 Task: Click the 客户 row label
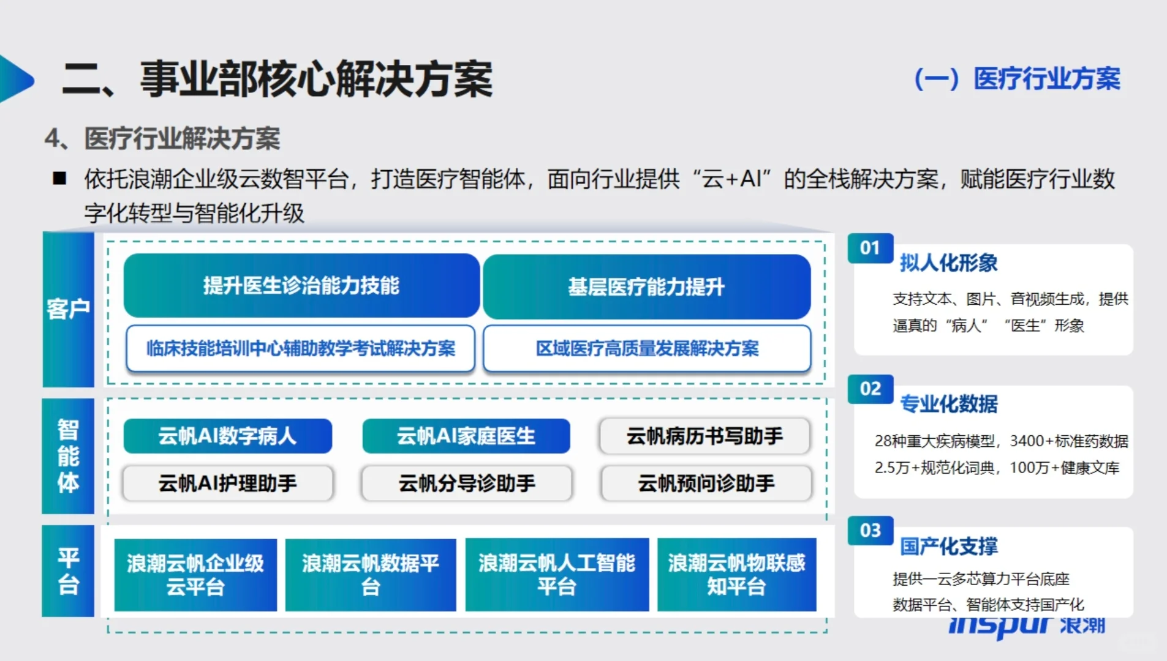point(68,309)
